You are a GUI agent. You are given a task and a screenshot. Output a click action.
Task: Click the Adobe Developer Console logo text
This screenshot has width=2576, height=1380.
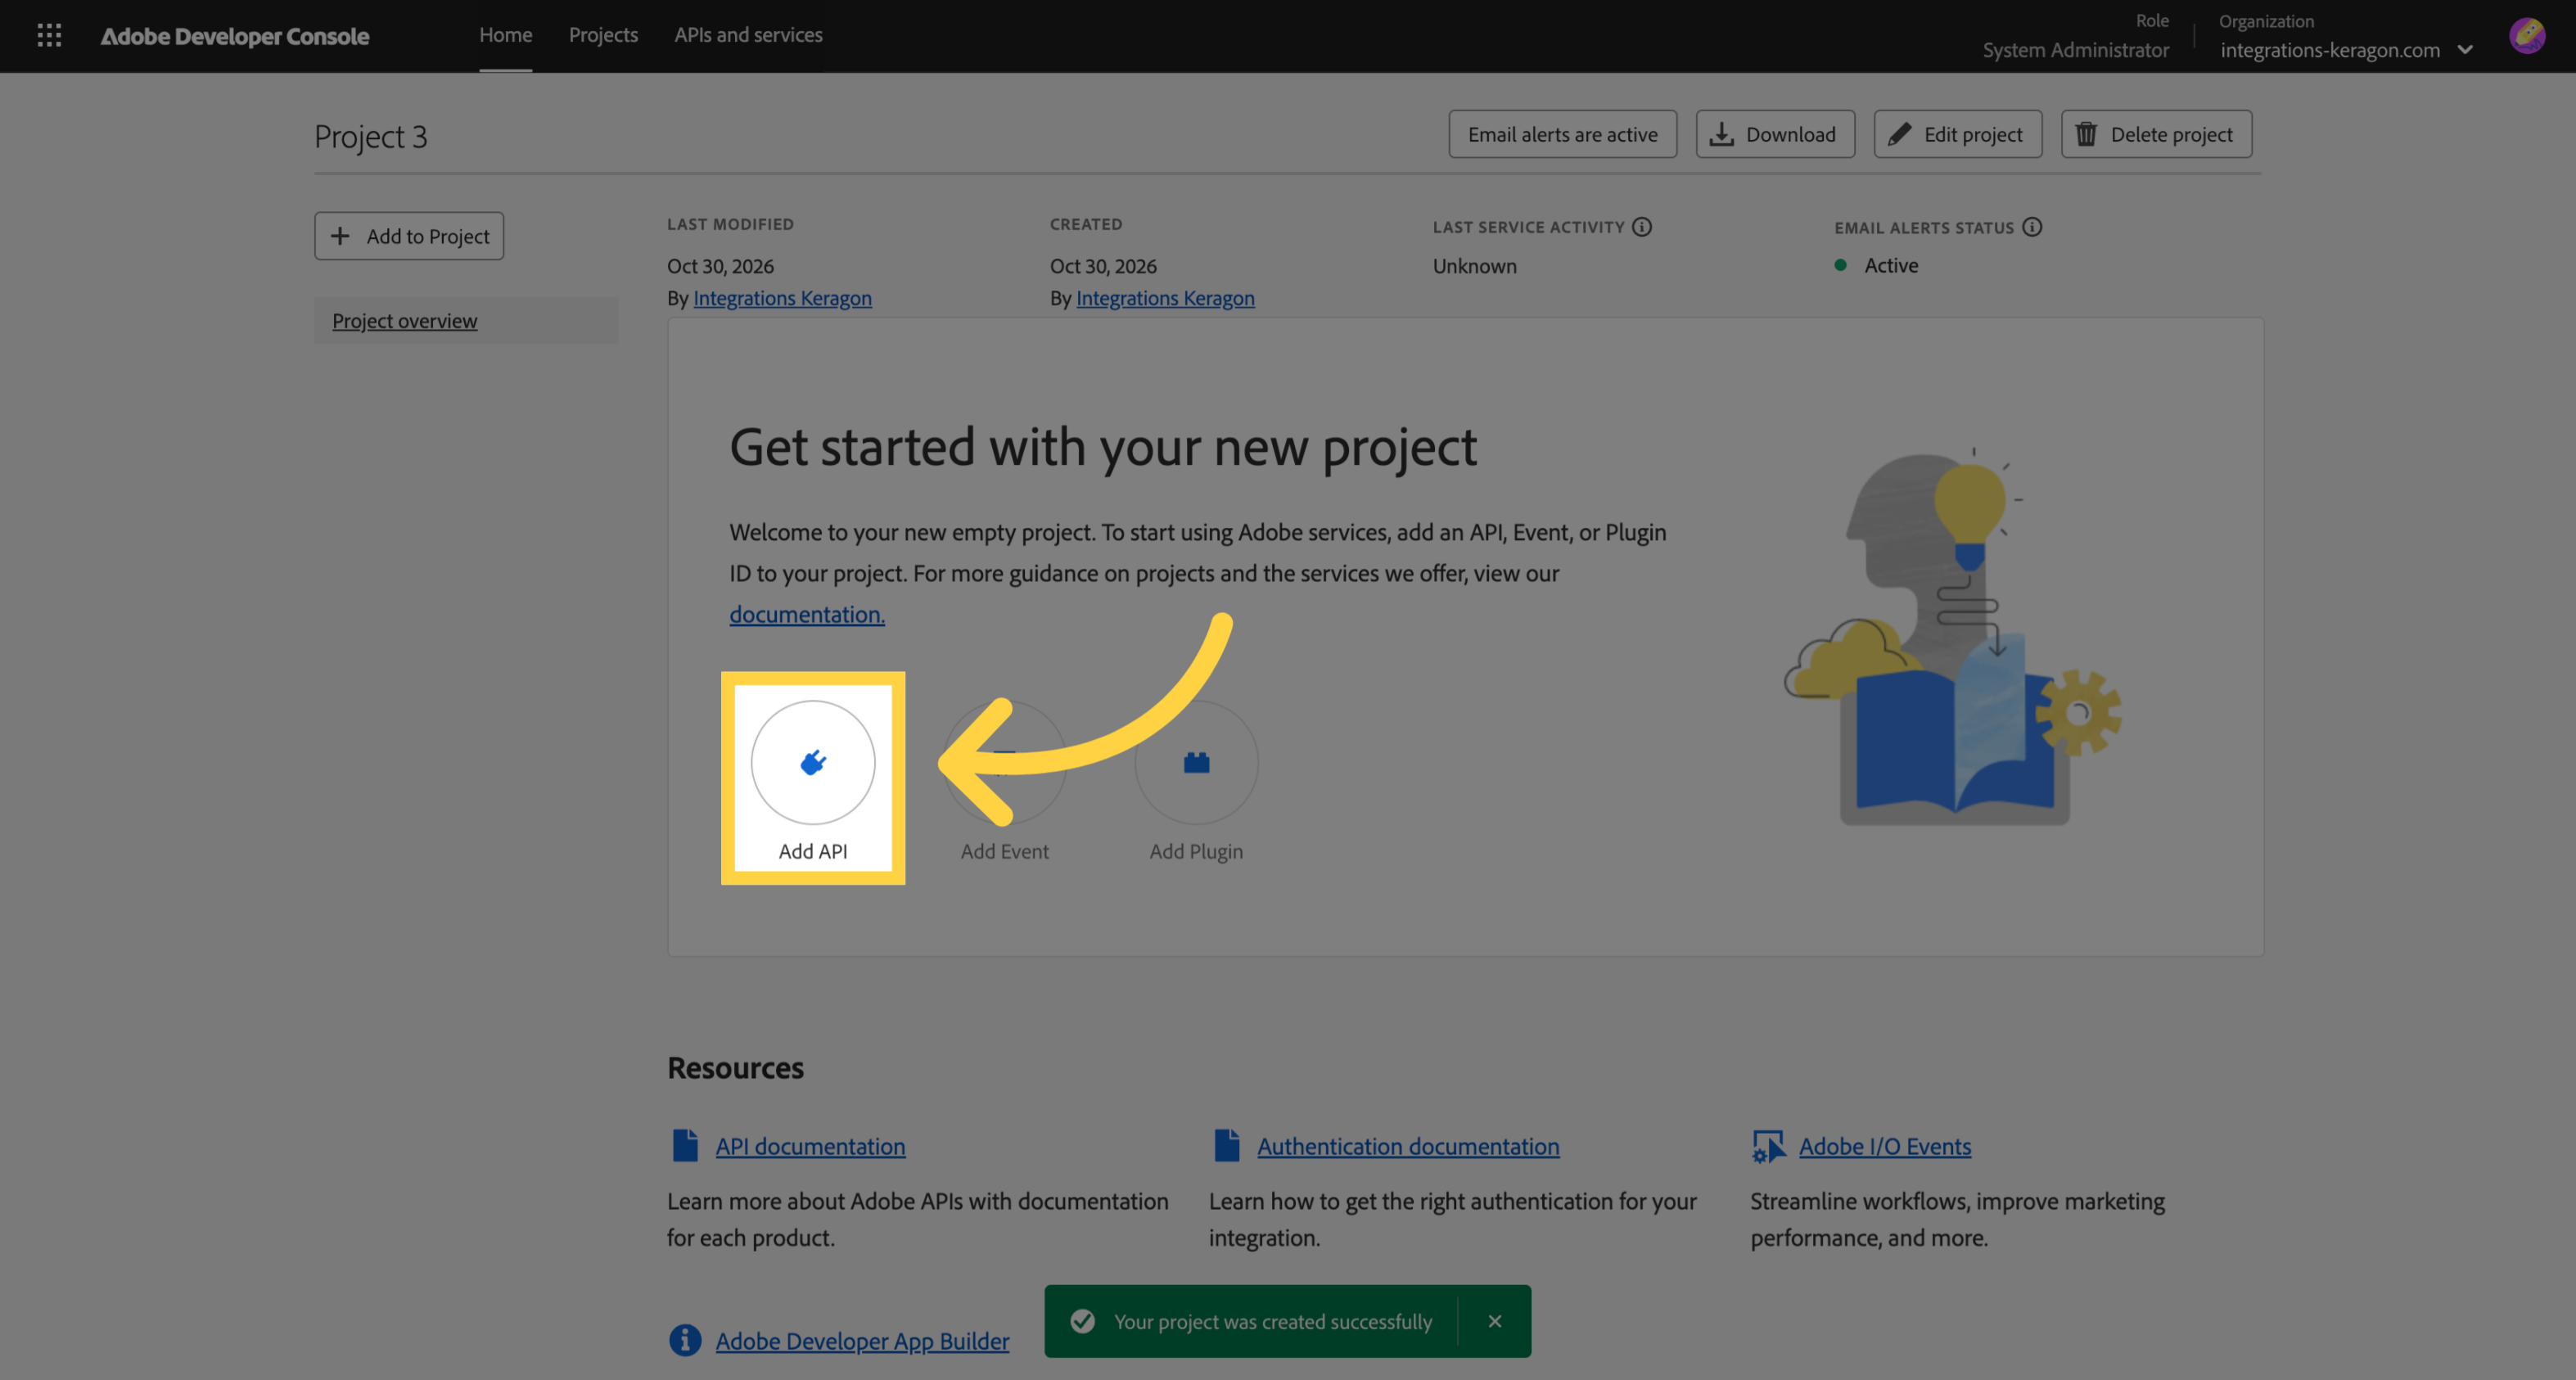pyautogui.click(x=235, y=36)
